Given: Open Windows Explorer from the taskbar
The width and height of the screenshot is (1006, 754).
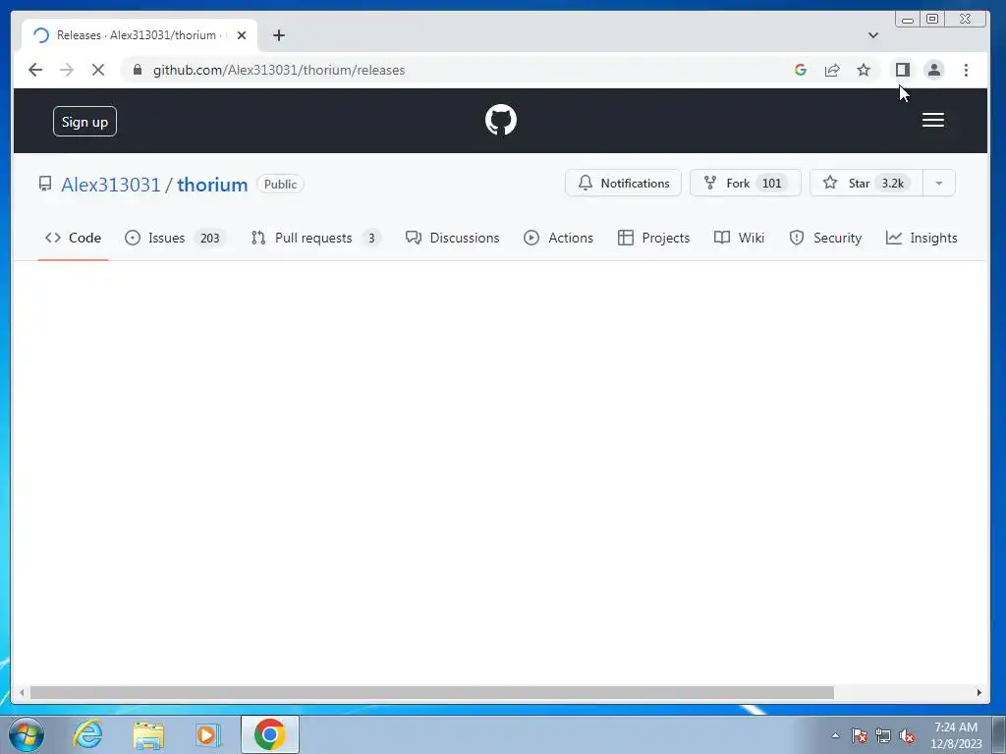Looking at the screenshot, I should [148, 734].
